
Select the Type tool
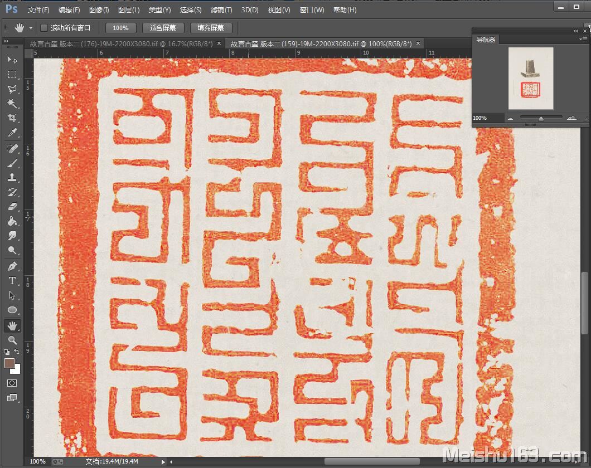[12, 281]
